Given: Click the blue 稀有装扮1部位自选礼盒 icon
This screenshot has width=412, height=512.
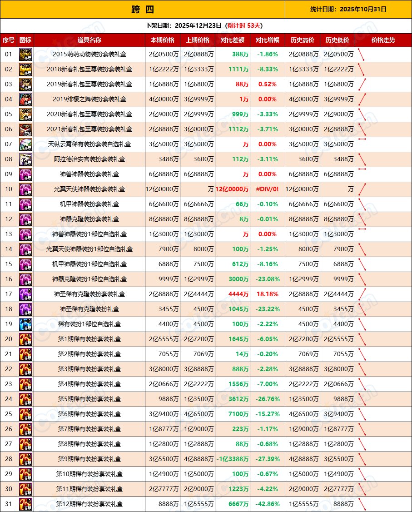Looking at the screenshot, I should 25,324.
